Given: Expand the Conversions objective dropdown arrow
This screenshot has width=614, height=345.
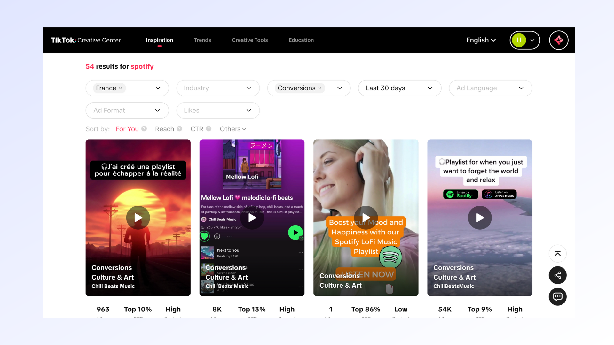Looking at the screenshot, I should tap(340, 88).
